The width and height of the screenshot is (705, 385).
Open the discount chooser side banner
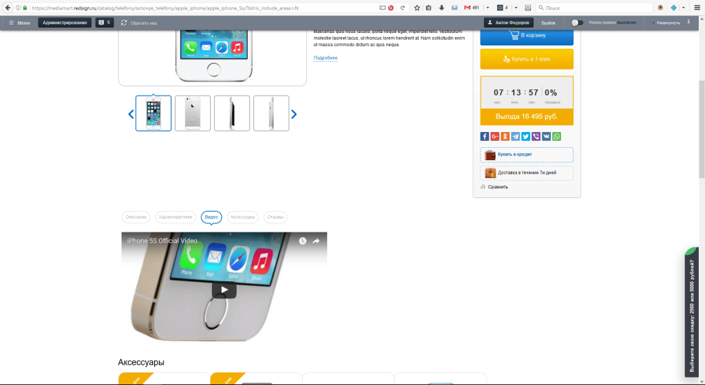691,312
